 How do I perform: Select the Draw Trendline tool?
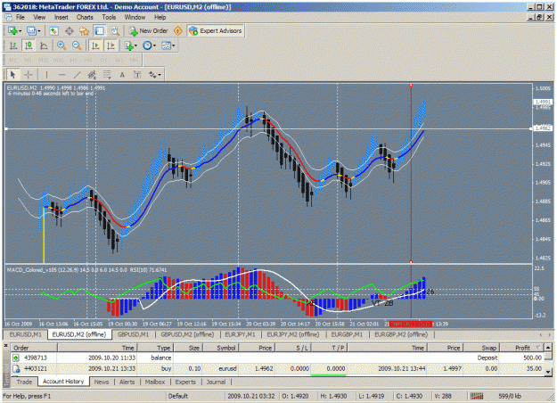coord(77,75)
